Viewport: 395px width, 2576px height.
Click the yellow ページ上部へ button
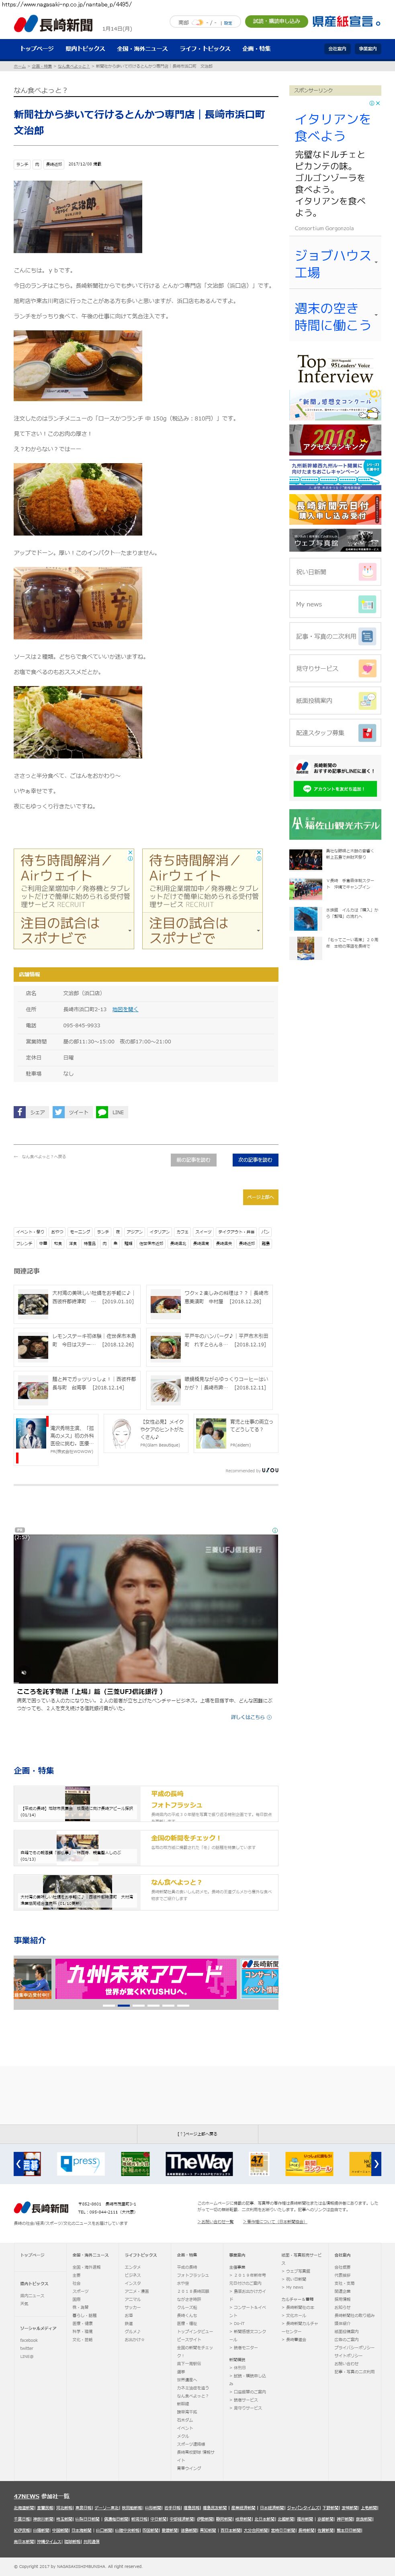[x=260, y=1197]
